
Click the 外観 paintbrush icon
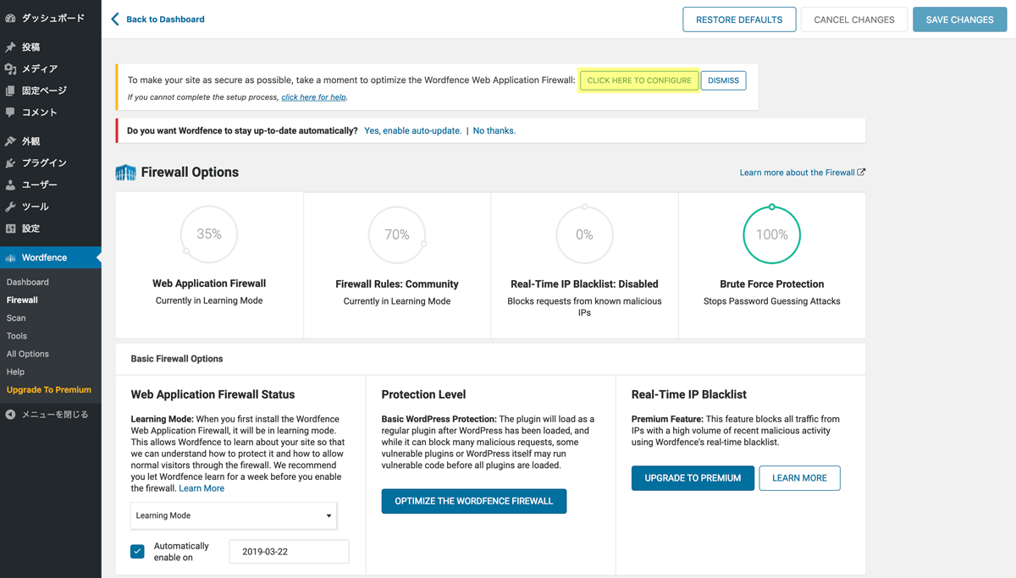[x=10, y=141]
